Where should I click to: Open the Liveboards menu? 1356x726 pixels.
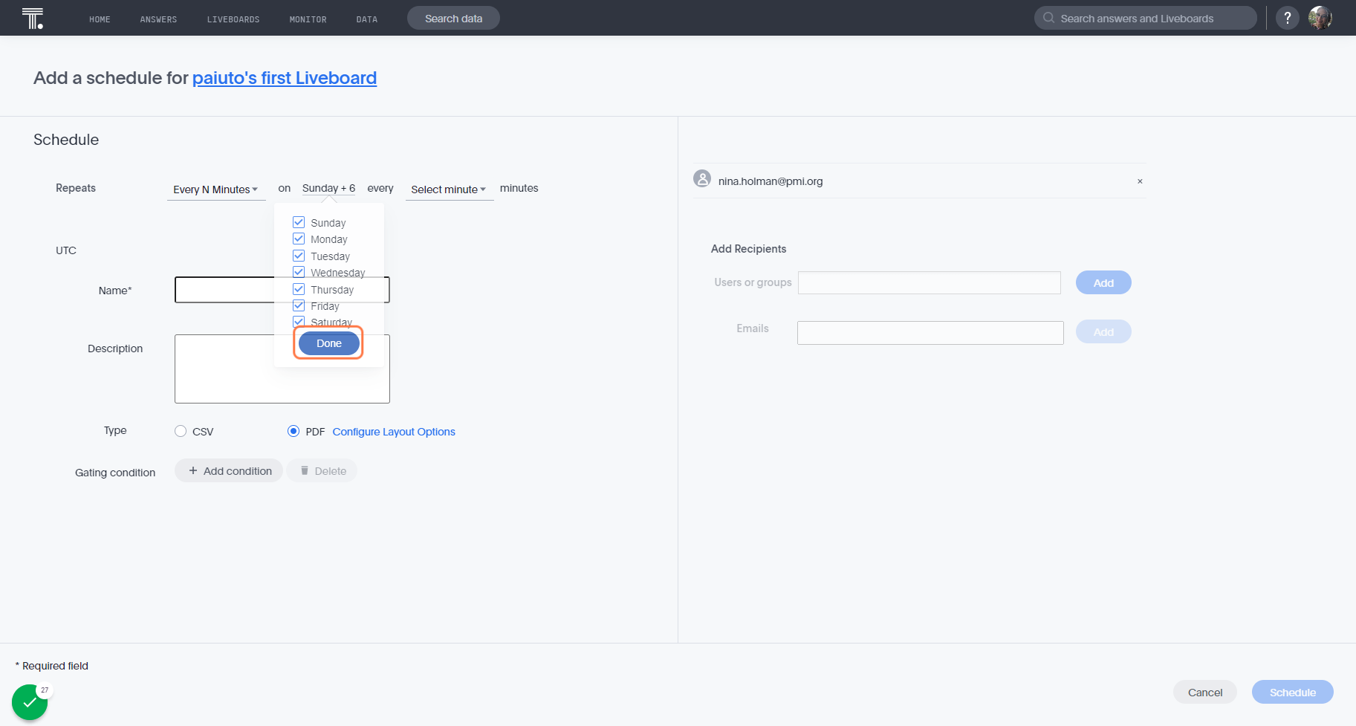click(233, 19)
